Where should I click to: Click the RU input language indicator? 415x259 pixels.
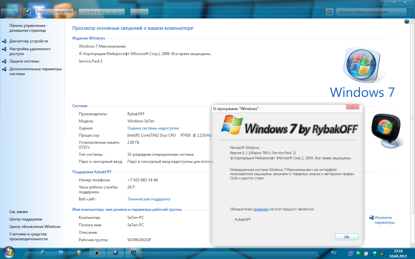(334, 252)
